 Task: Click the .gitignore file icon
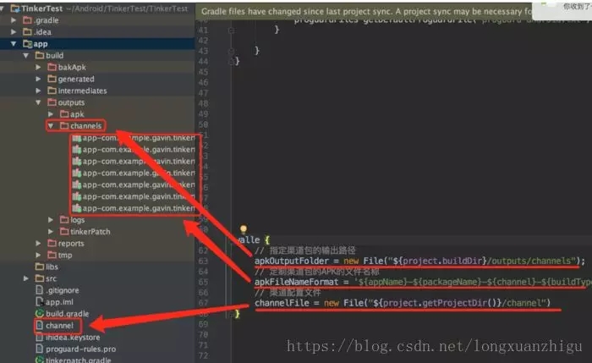[x=40, y=289]
